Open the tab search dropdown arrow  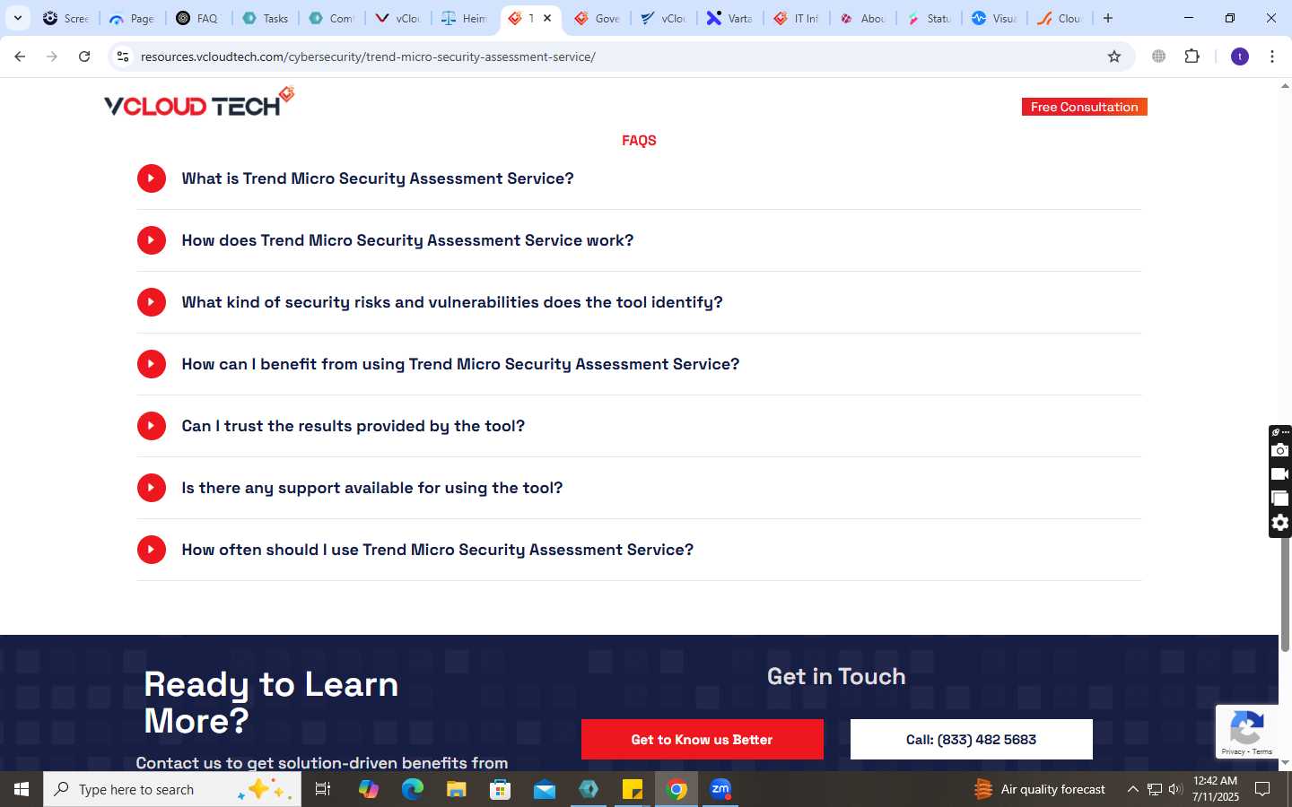point(17,18)
